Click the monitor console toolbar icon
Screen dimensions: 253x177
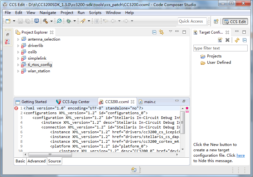click(x=37, y=21)
